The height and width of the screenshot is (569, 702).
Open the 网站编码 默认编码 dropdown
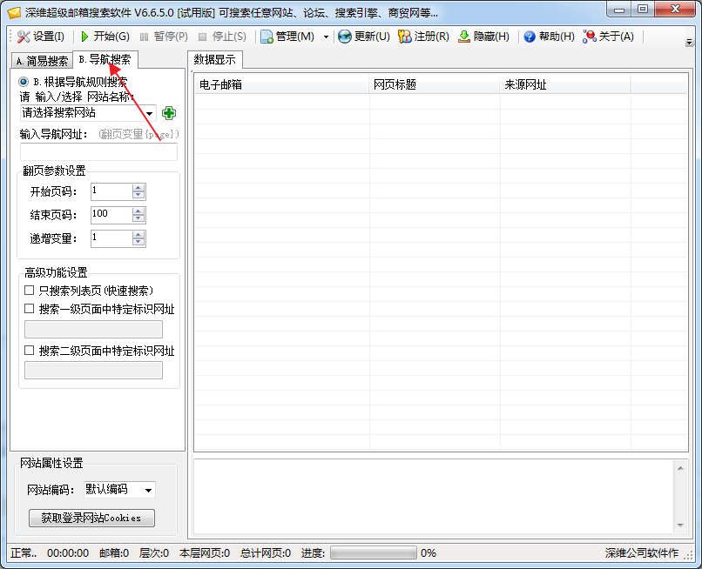pos(119,490)
